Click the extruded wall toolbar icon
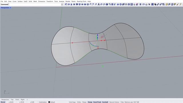 click(x=123, y=4)
